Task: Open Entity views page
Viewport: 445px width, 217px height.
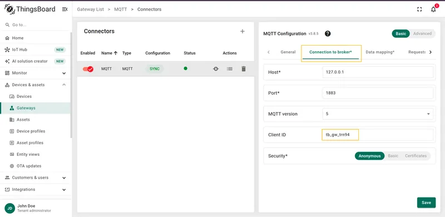Action: coord(34,155)
